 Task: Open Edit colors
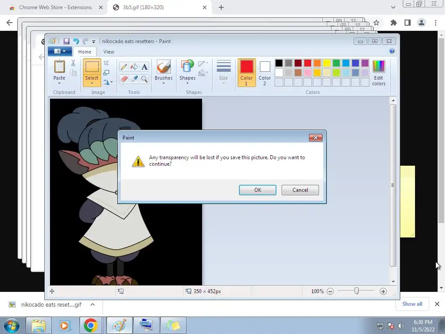pos(379,73)
